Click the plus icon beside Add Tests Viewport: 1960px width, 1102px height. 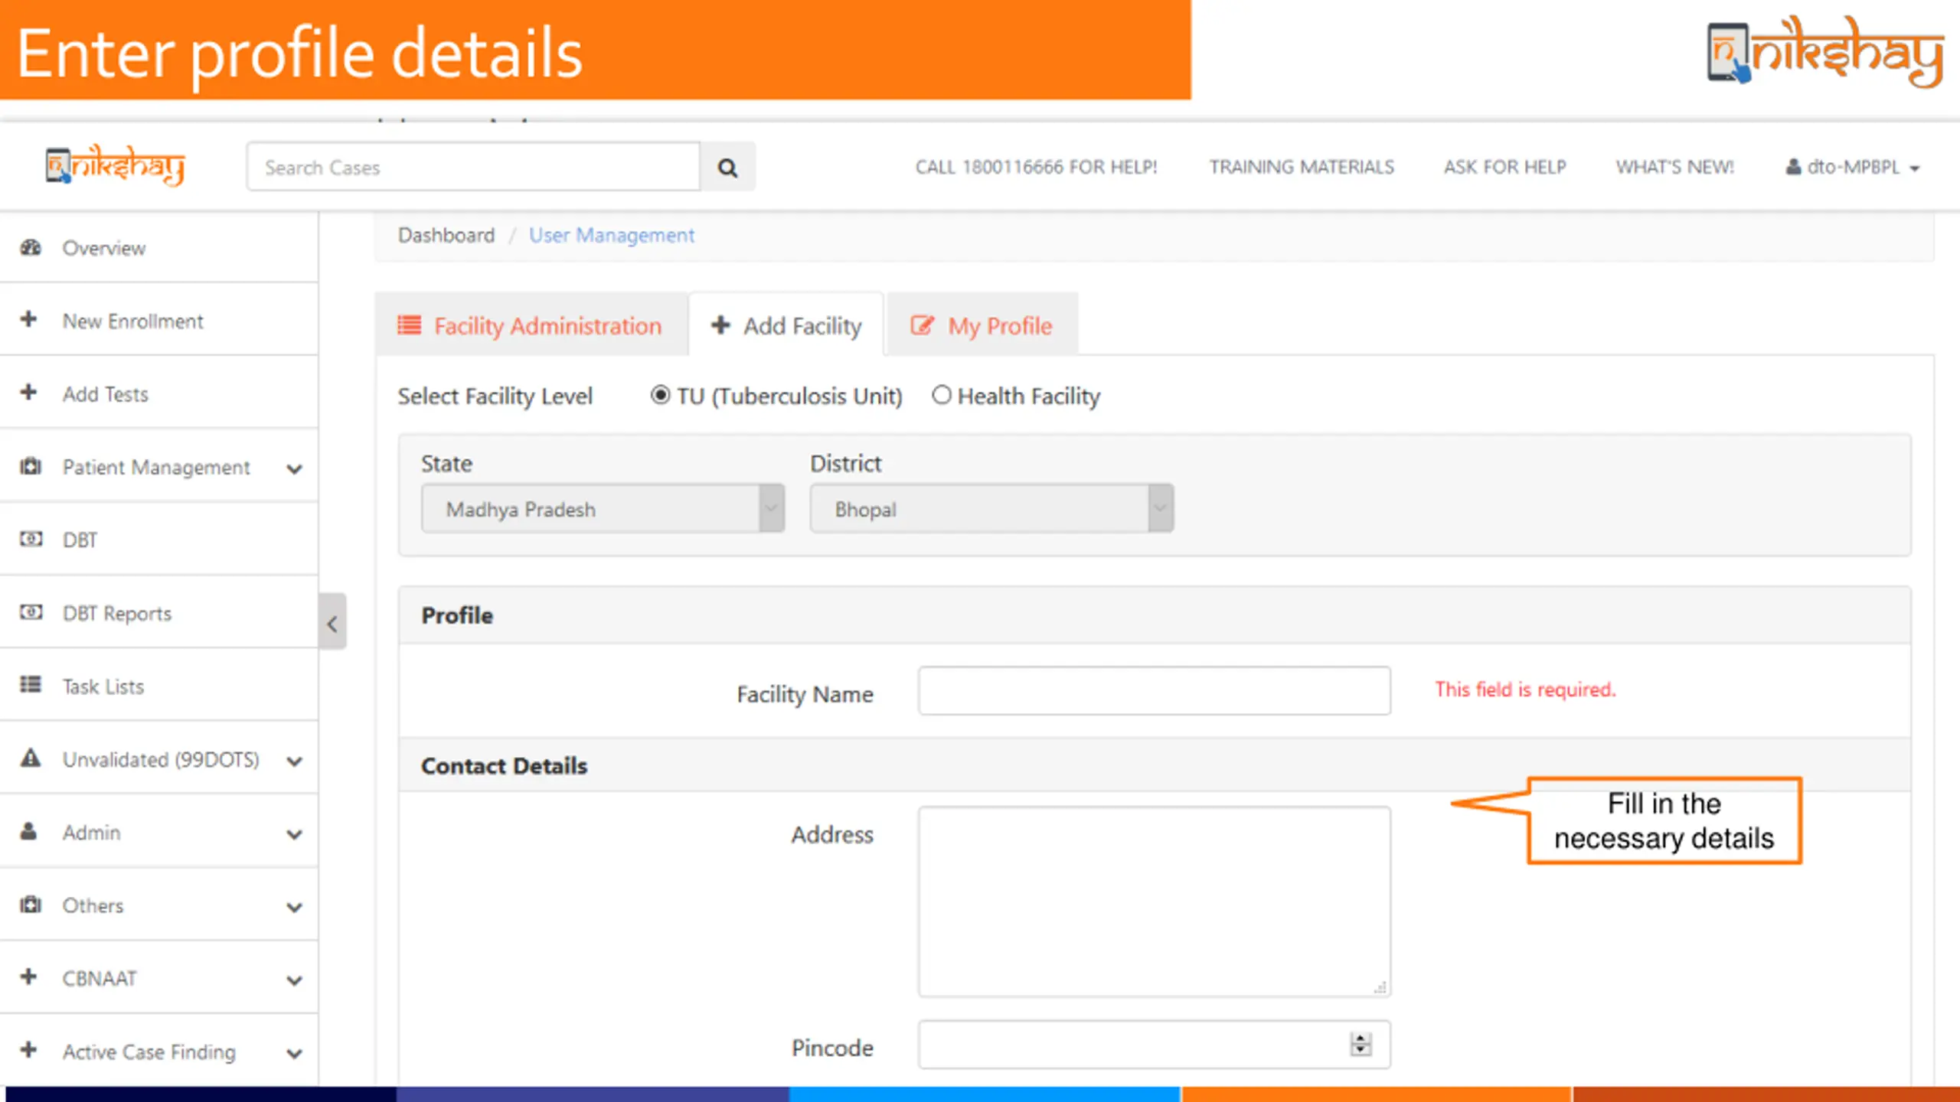(29, 393)
